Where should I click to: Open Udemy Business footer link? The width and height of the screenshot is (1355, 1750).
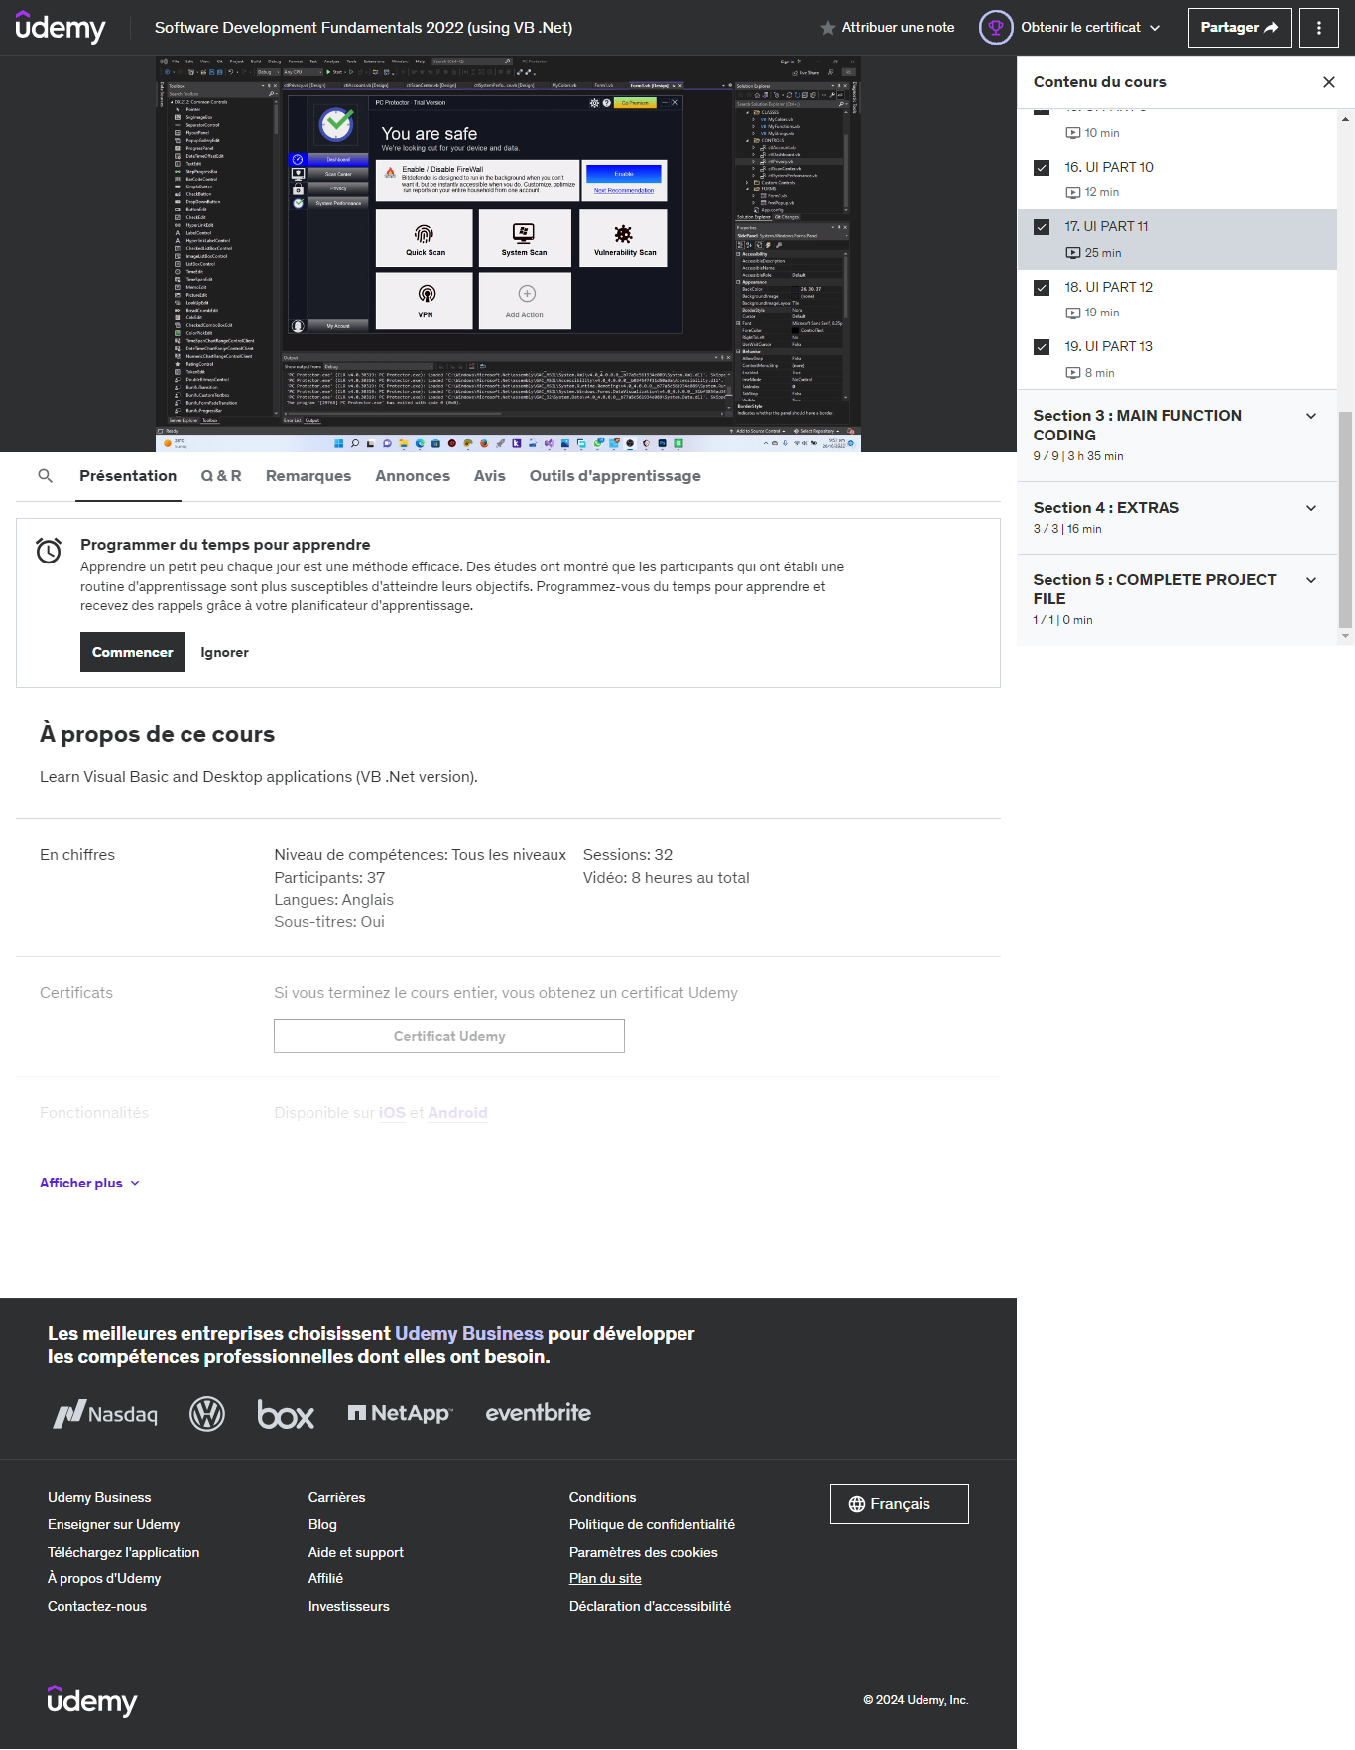(x=99, y=1497)
